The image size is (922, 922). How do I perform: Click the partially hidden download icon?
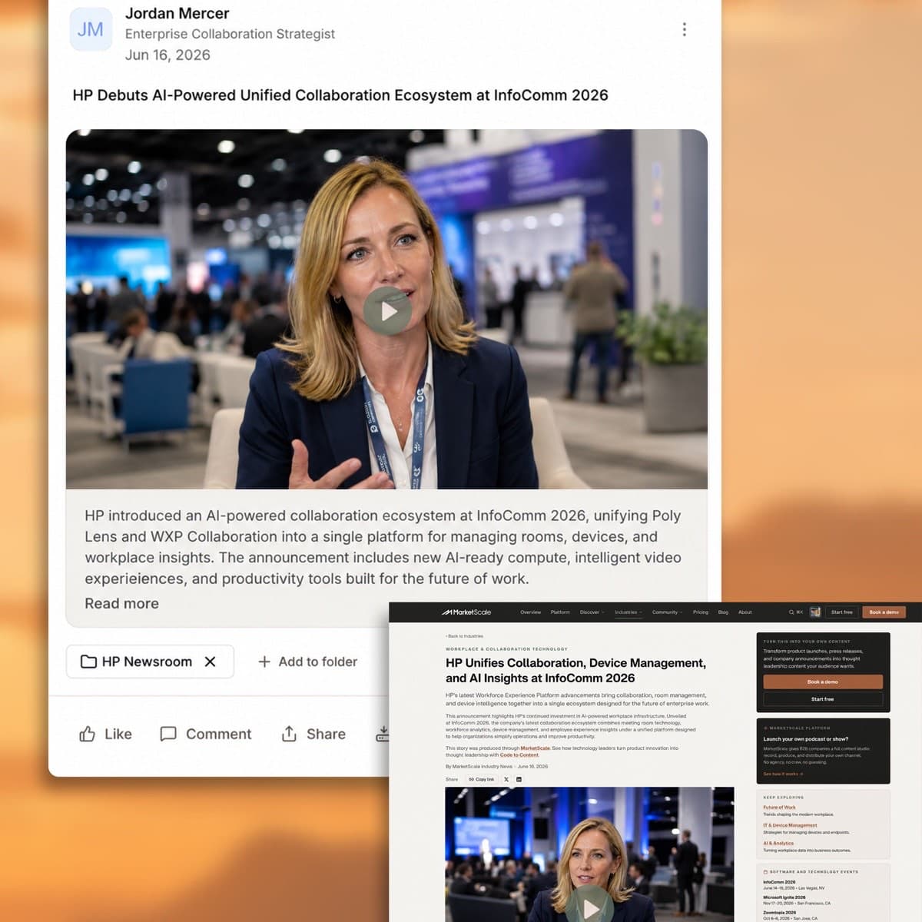[x=382, y=734]
